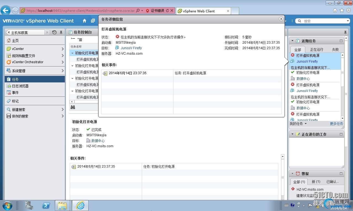The height and width of the screenshot is (211, 353).
Task: Click the Saved Searches (保存的搜索) disk icon
Action: (x=9, y=116)
